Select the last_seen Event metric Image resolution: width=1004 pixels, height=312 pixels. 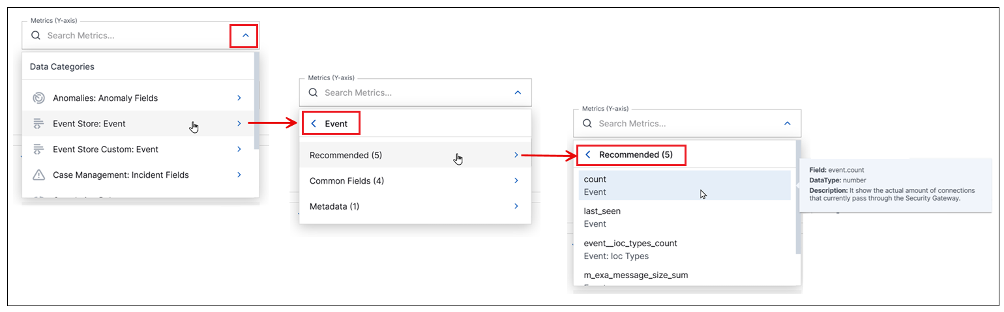click(x=685, y=218)
